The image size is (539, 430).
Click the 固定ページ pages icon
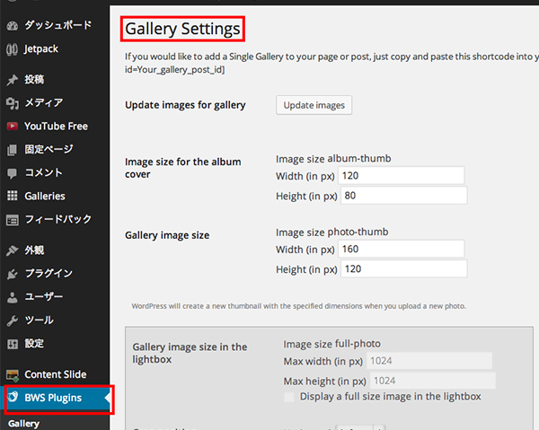coord(12,150)
